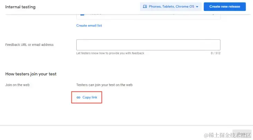
Task: Click the 'Let testers know how to provide' hint
Action: click(x=110, y=53)
